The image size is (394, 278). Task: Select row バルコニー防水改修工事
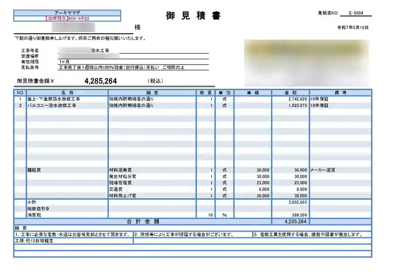pyautogui.click(x=193, y=106)
